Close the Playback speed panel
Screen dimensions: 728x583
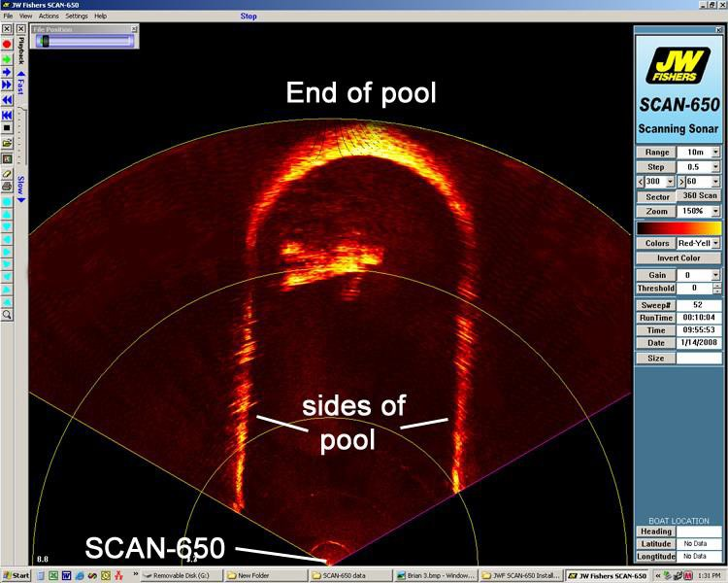pos(21,29)
